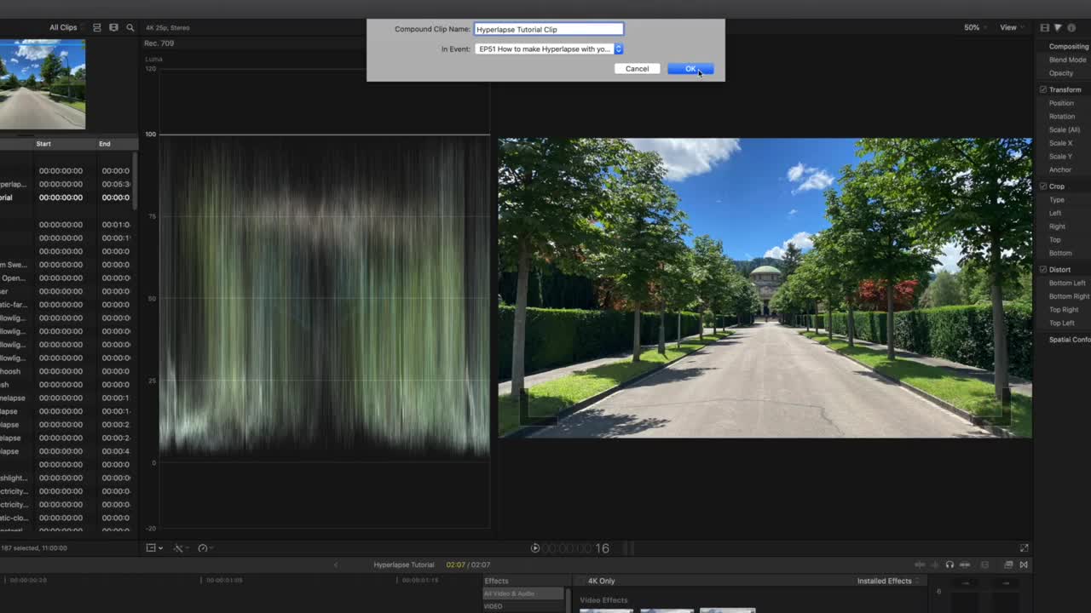Open the Installed Effects dropdown
1091x613 pixels.
coord(888,581)
